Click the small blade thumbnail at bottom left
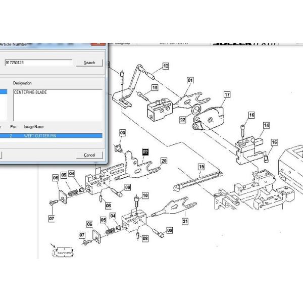This screenshot has width=303, height=303. pos(63,249)
